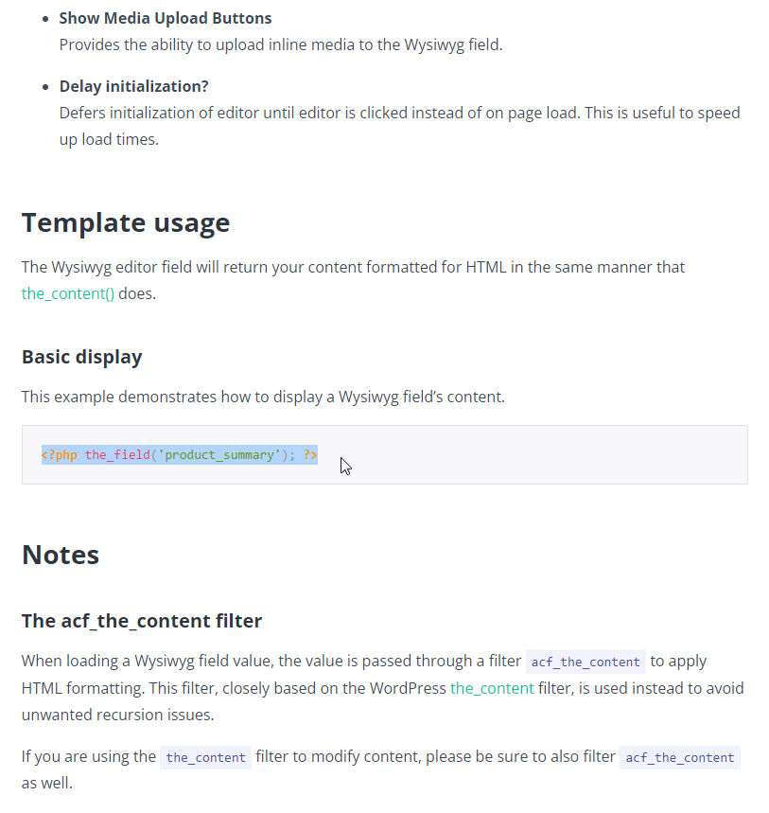Image resolution: width=769 pixels, height=813 pixels.
Task: Click the 'The acf_the_content filter' heading
Action: [x=142, y=621]
